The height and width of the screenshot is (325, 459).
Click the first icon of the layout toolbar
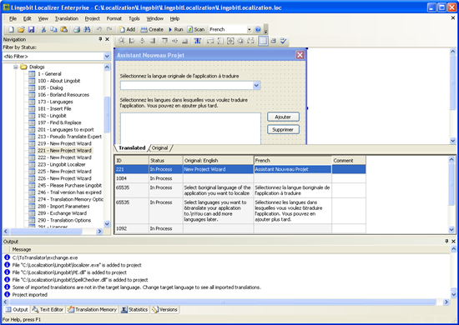[x=122, y=41]
